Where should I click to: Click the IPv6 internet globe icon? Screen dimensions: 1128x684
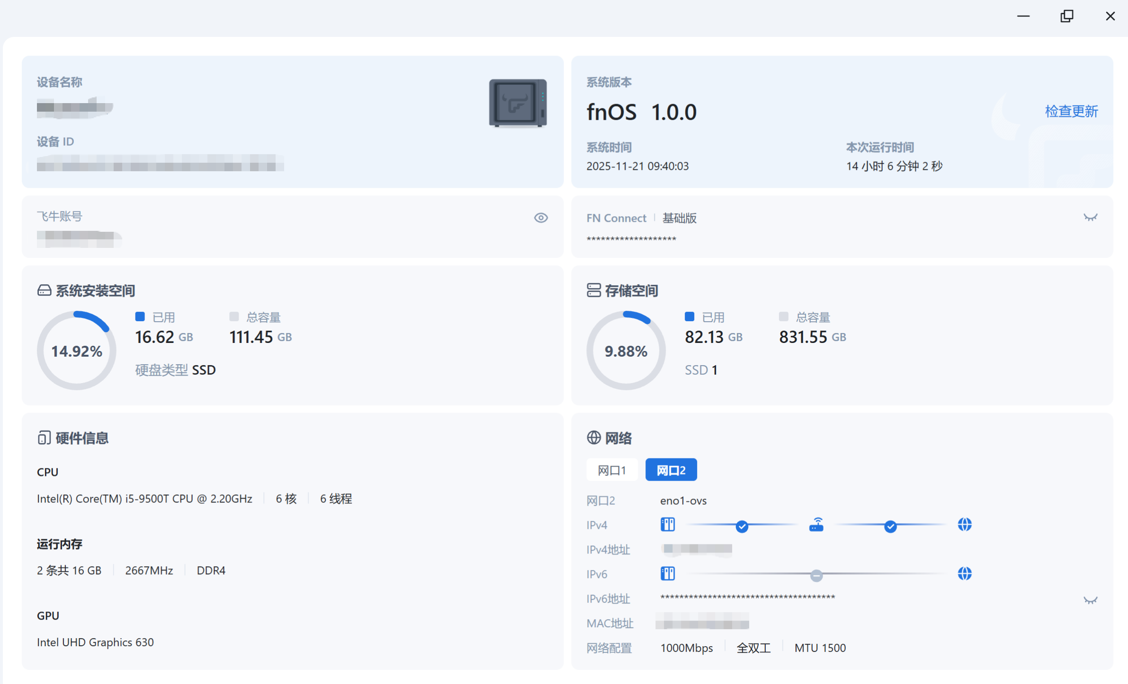[x=964, y=574]
